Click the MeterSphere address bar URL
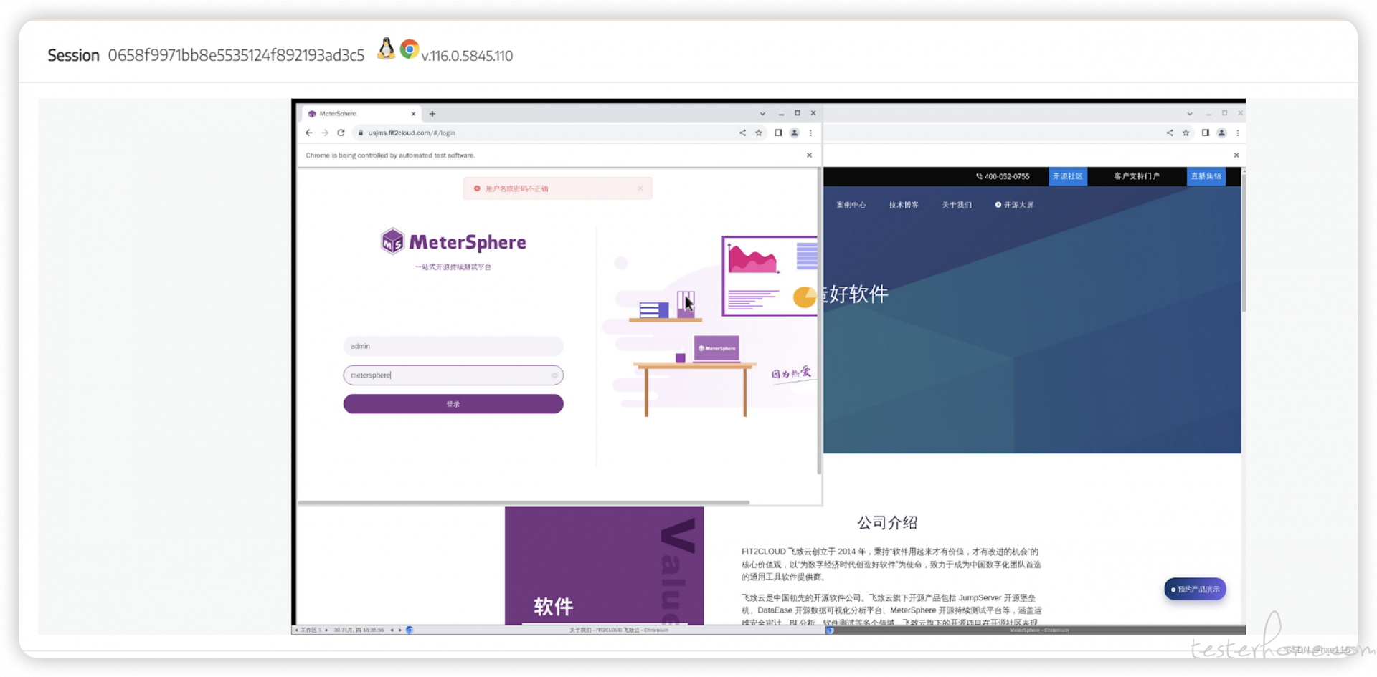The width and height of the screenshot is (1377, 677). pyautogui.click(x=412, y=133)
